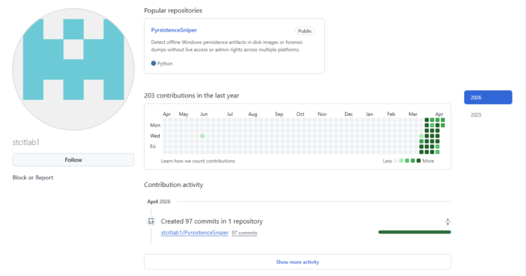Viewport: 526px width, 276px height.
Task: Open the PyrsistenceSniper repository link
Action: (x=174, y=30)
